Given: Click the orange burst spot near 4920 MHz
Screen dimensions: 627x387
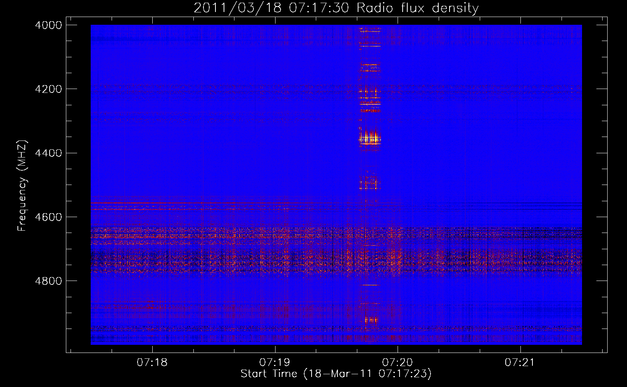Looking at the screenshot, I should tap(371, 320).
